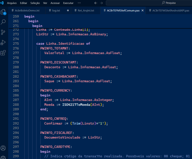The height and width of the screenshot is (159, 192).
Task: Go back with the left arrow
Action: (x=96, y=3)
